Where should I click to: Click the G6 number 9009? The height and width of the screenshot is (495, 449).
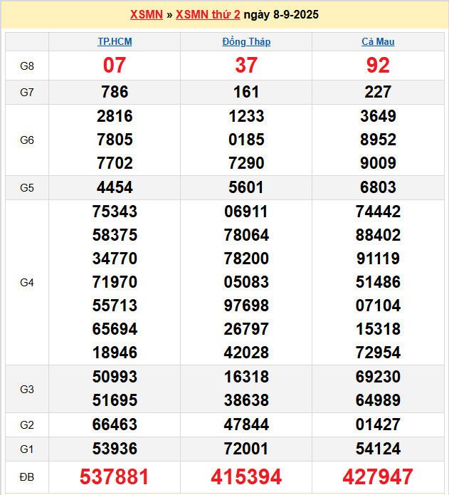(378, 163)
